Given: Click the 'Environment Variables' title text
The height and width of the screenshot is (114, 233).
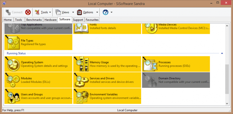Looking at the screenshot, I should [x=104, y=94].
